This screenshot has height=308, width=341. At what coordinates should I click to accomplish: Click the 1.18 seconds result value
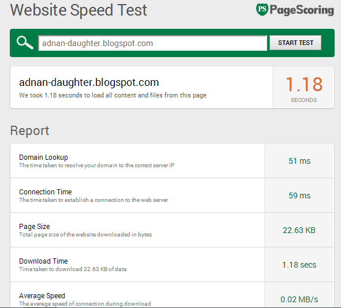tap(304, 84)
